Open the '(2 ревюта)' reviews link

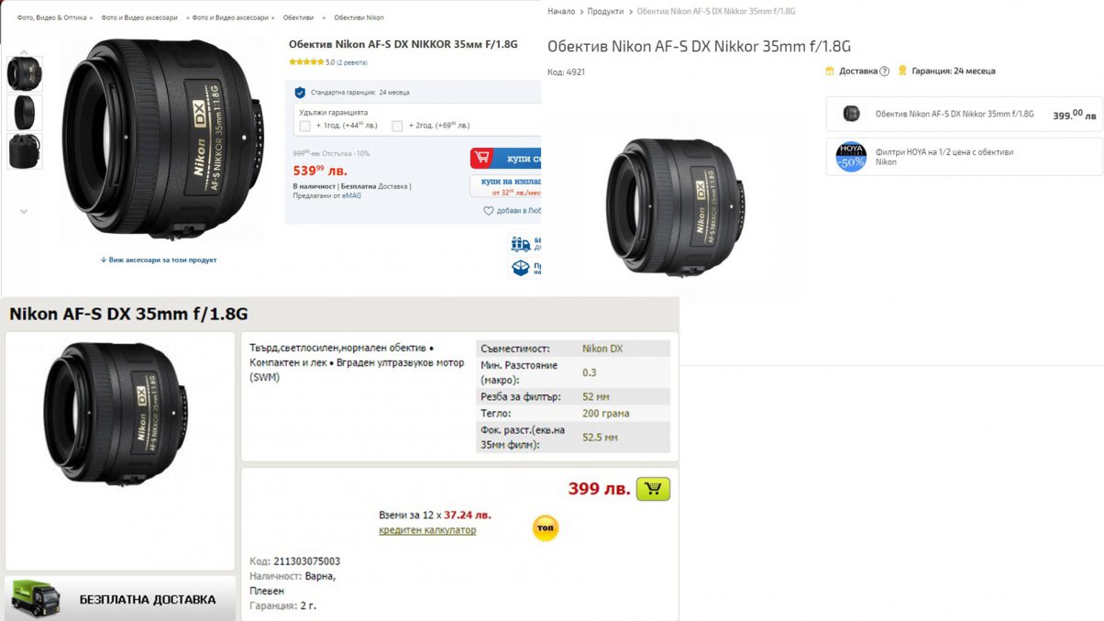[352, 62]
